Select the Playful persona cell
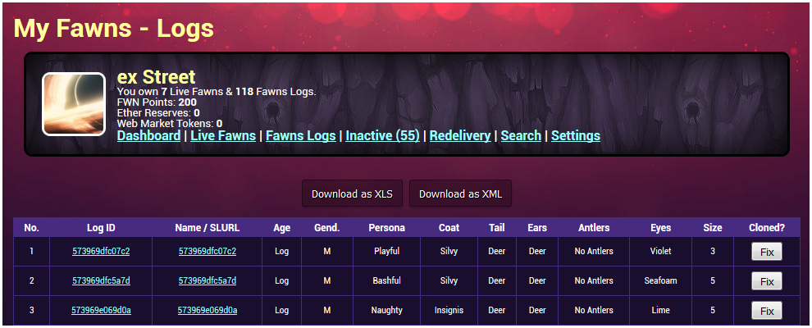Screen dimensions: 812x328 pyautogui.click(x=387, y=252)
